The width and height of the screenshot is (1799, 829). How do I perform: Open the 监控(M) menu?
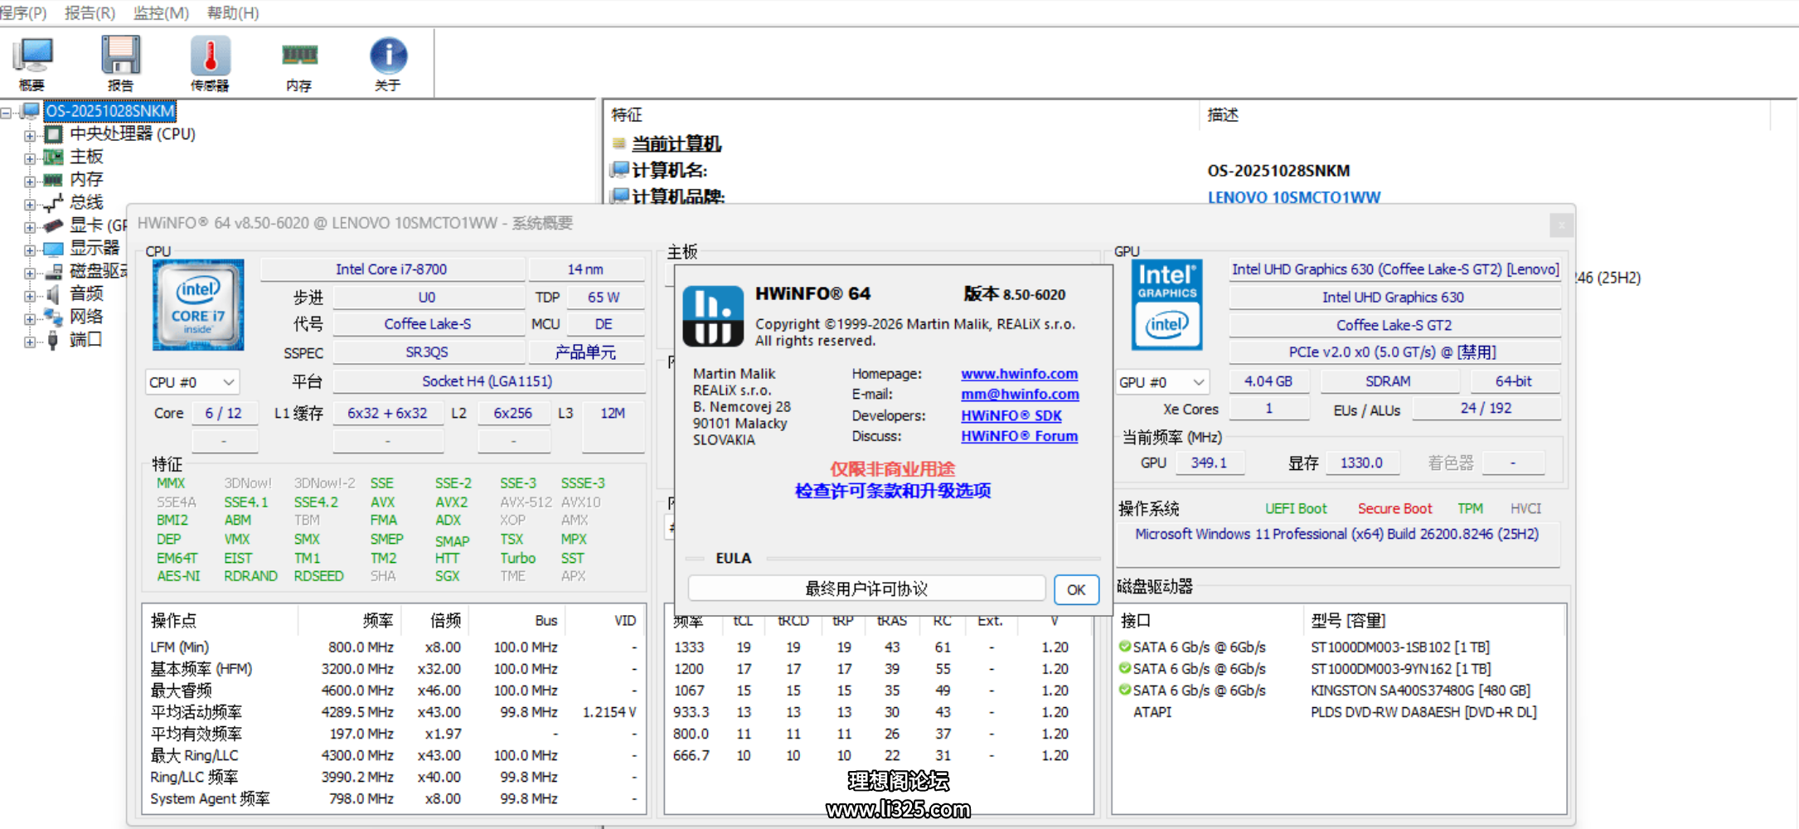(x=161, y=12)
